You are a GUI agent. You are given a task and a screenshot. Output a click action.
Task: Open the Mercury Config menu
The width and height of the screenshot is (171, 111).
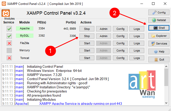120,50
